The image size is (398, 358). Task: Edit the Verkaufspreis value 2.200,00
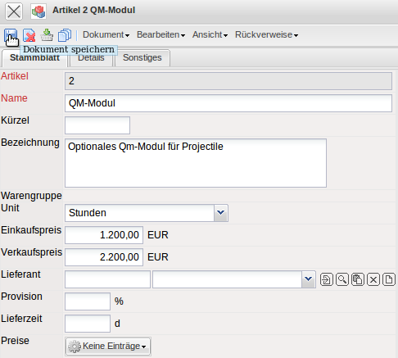[104, 257]
